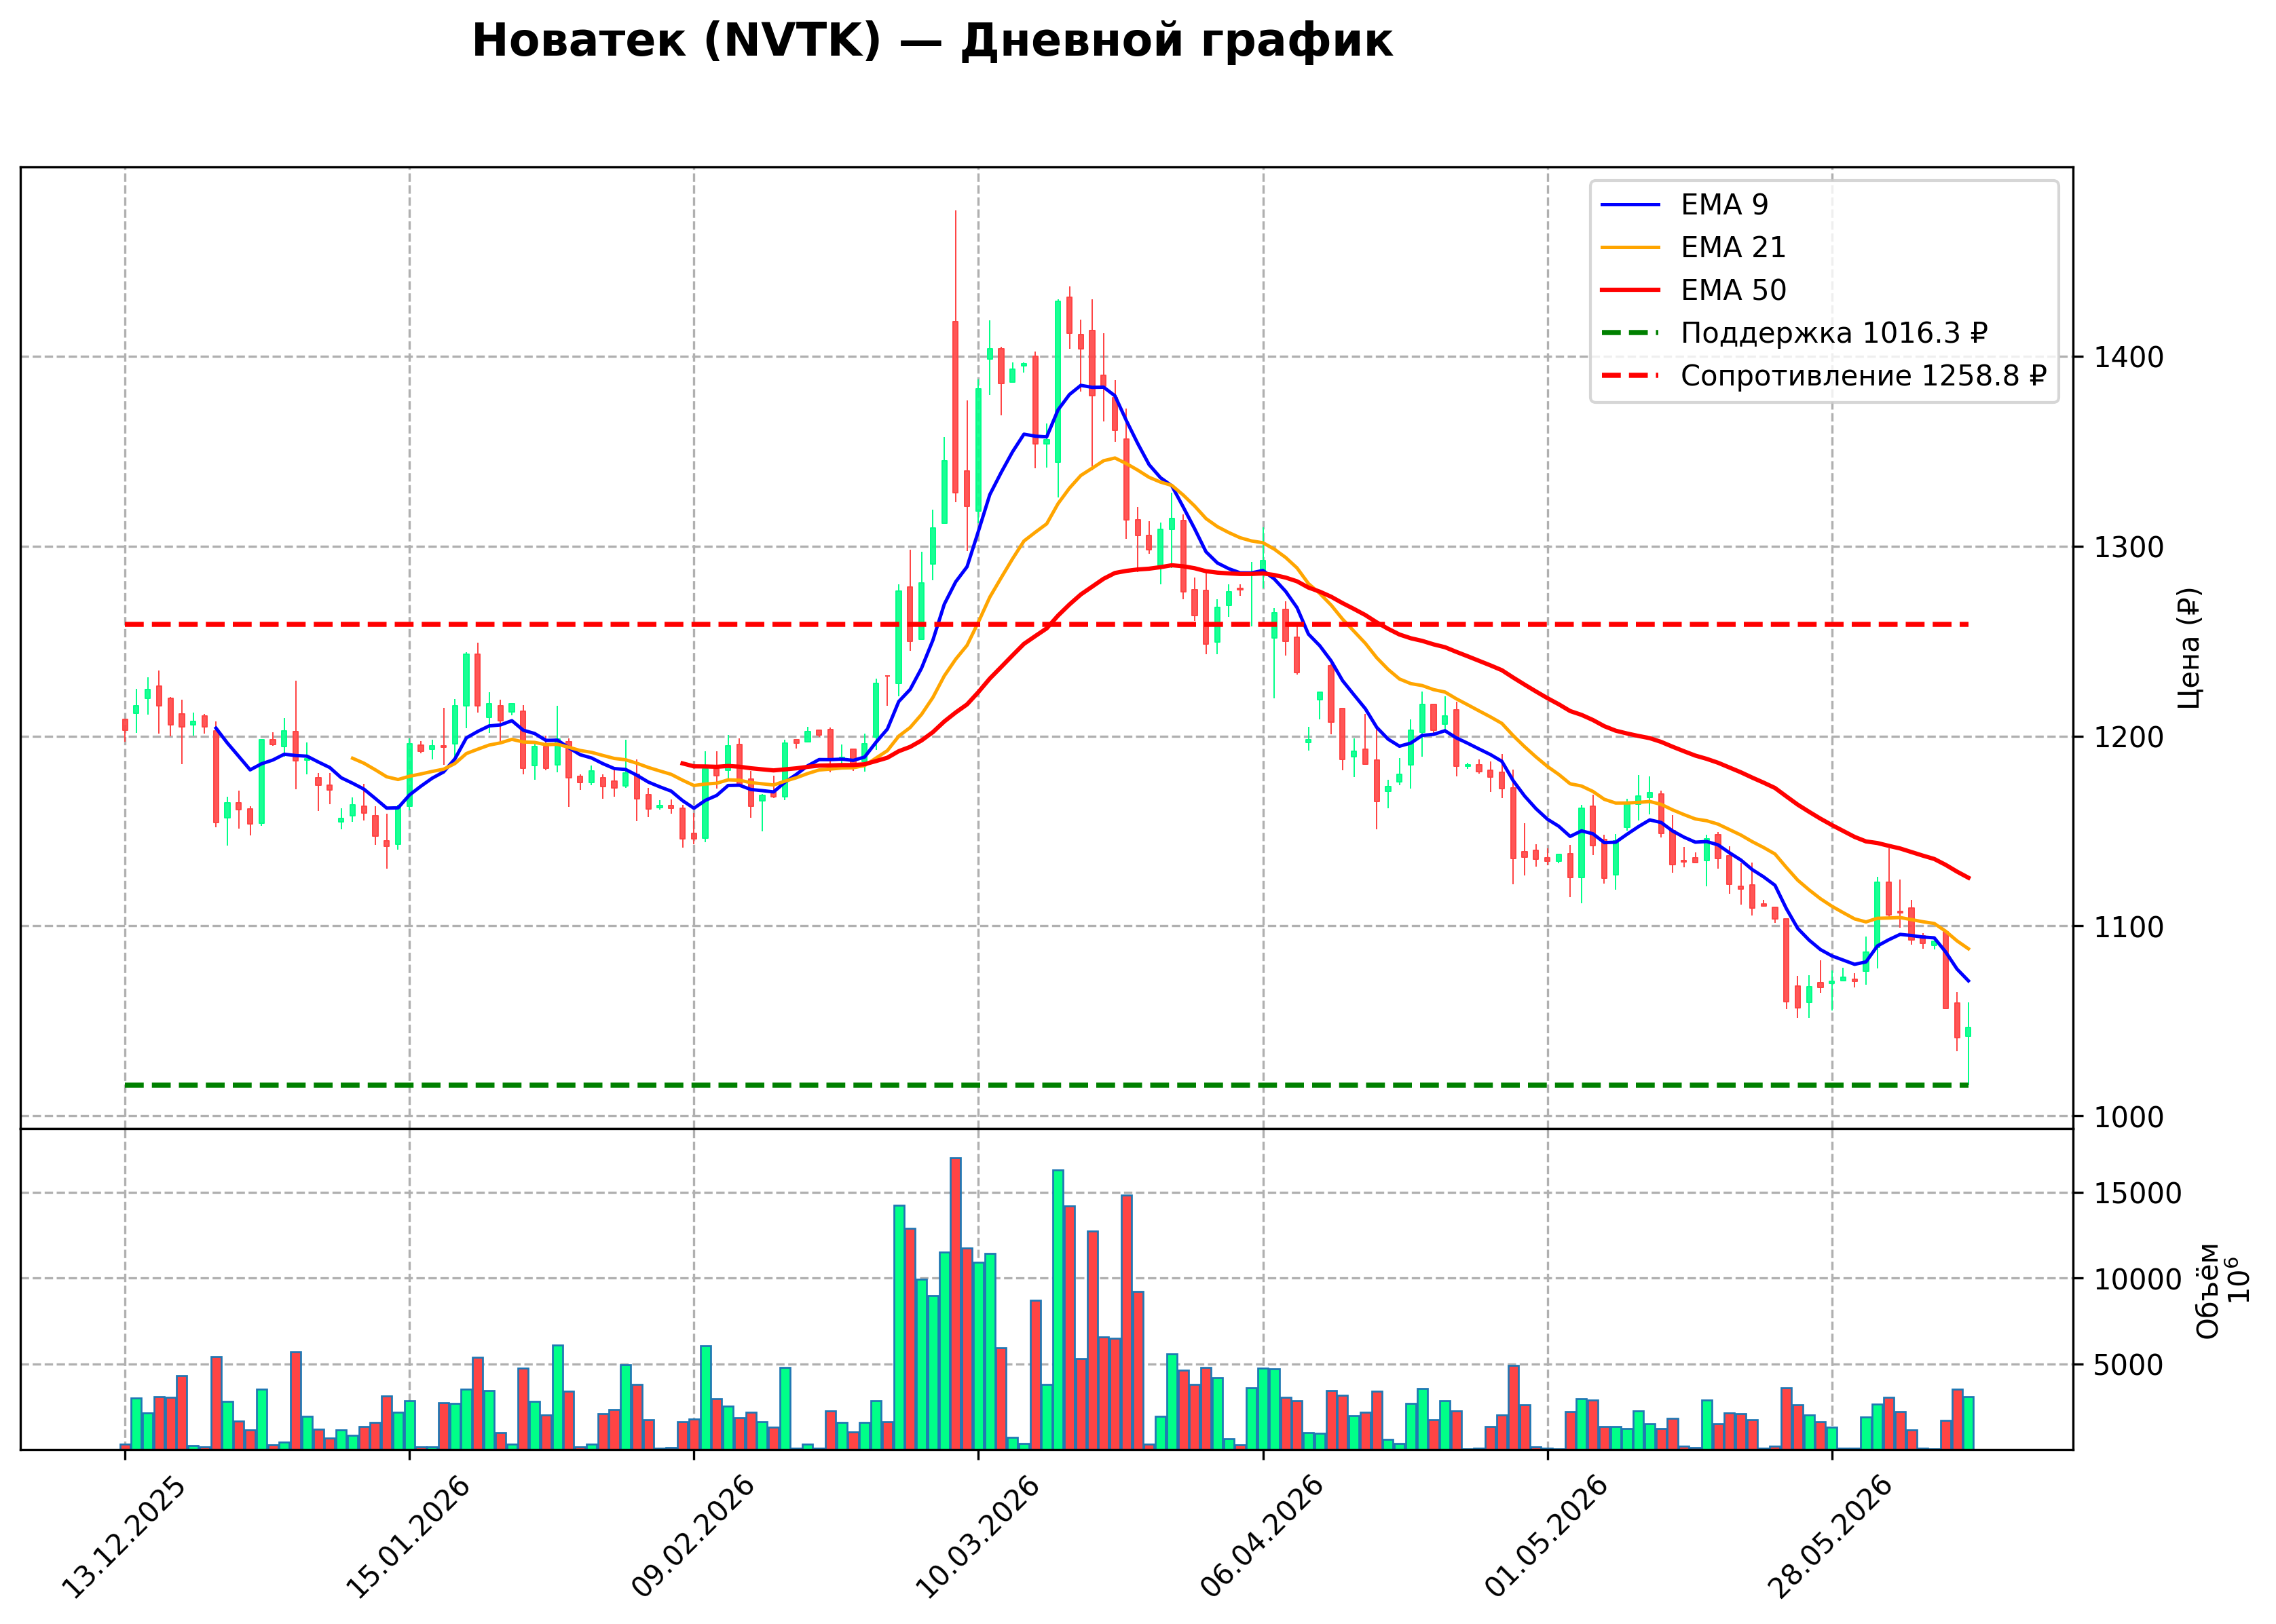Click the "Сопротивление 1258.8 ₽" legend entry
This screenshot has width=2276, height=1624.
(1864, 376)
